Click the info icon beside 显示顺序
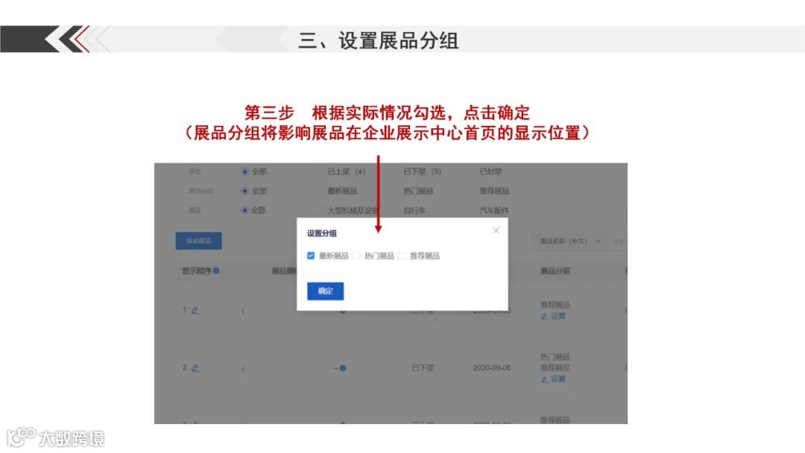805x453 pixels. tap(216, 270)
